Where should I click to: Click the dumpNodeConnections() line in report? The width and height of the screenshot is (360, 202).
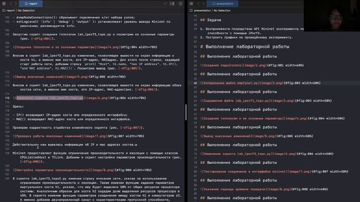point(74,17)
